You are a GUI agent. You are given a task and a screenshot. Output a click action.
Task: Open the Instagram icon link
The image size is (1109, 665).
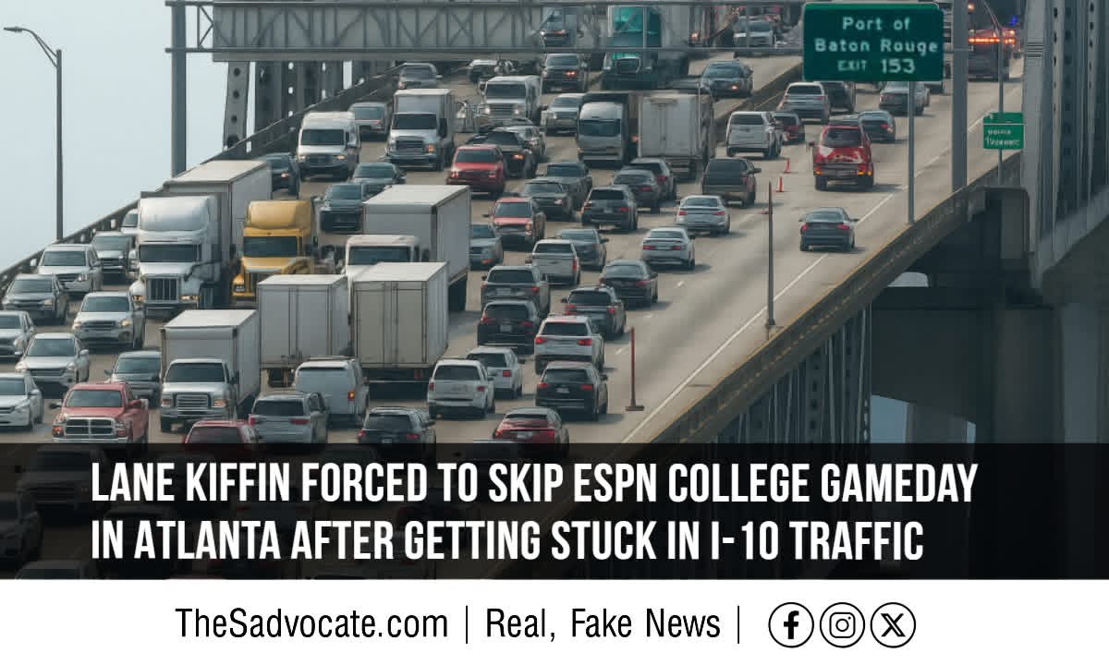842,625
